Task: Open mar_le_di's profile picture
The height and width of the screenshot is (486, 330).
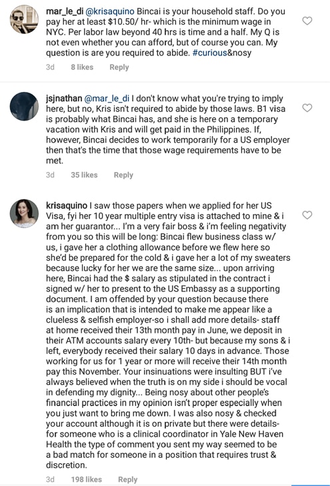Action: 24,19
